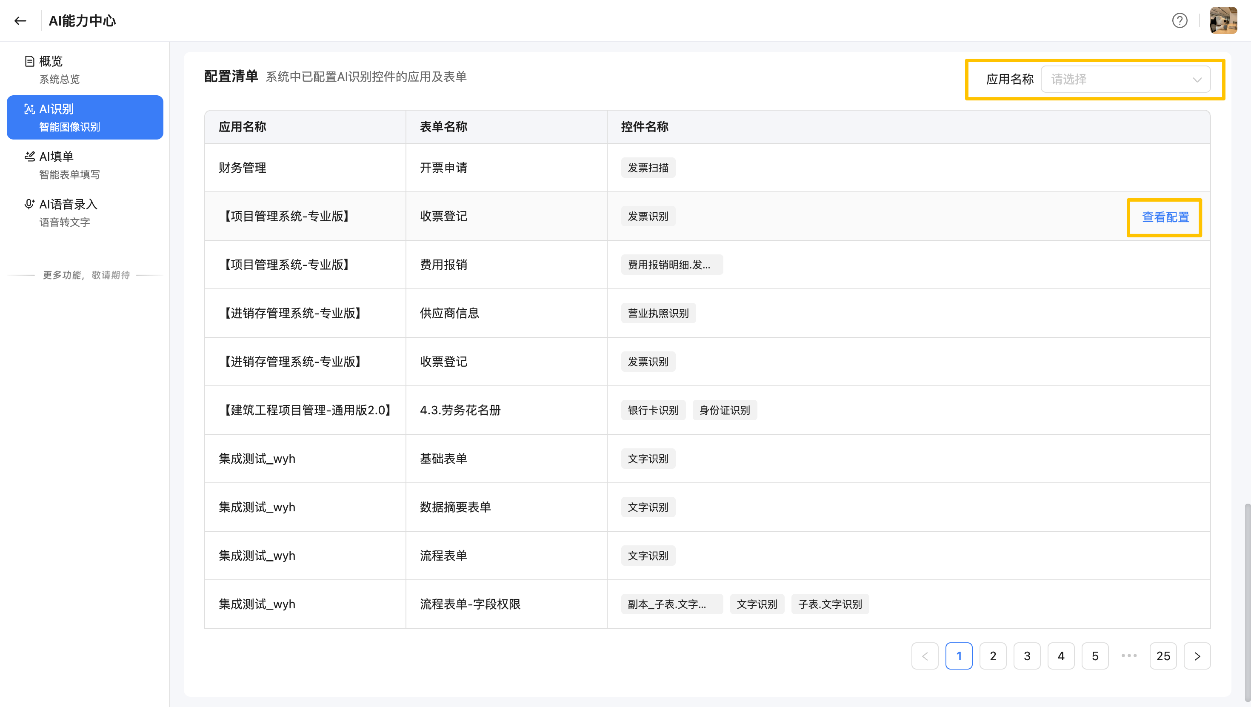1251x707 pixels.
Task: Click the pagination ellipsis jump icon
Action: tap(1129, 656)
